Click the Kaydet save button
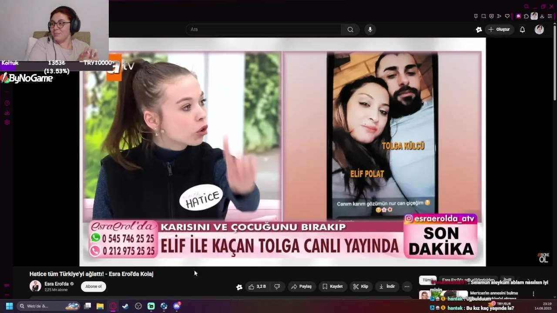557x313 pixels. (333, 286)
